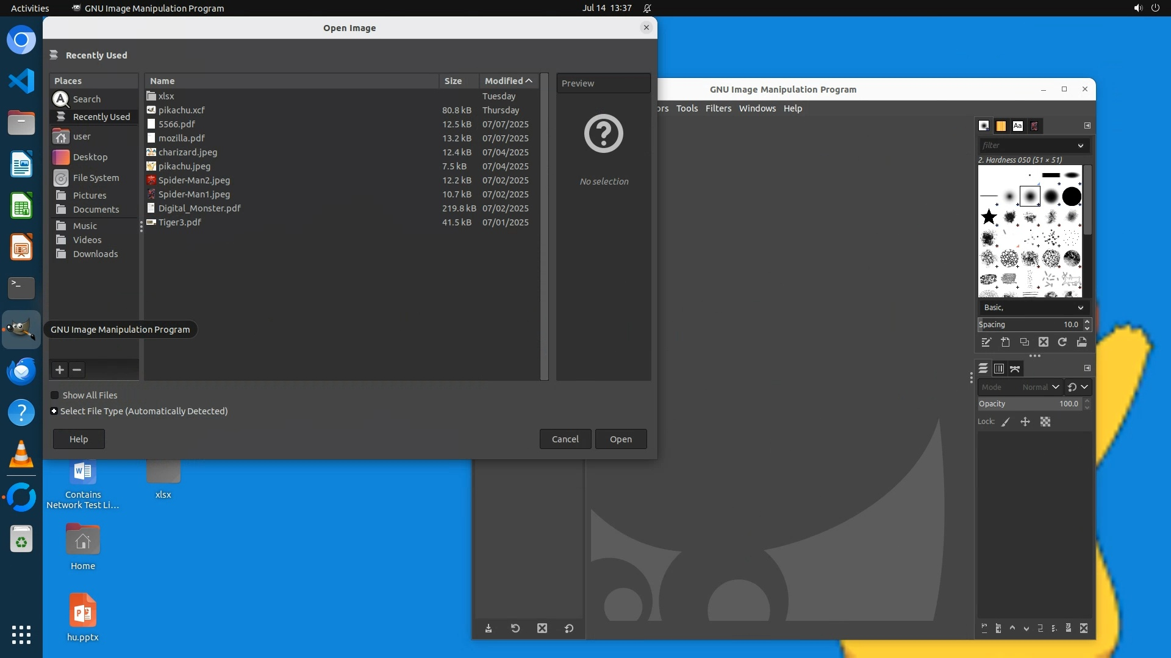The width and height of the screenshot is (1171, 658).
Task: Select the pikachu.xcf file
Action: [181, 110]
